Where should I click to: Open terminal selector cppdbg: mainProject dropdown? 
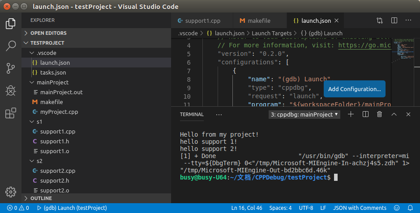[x=304, y=114]
